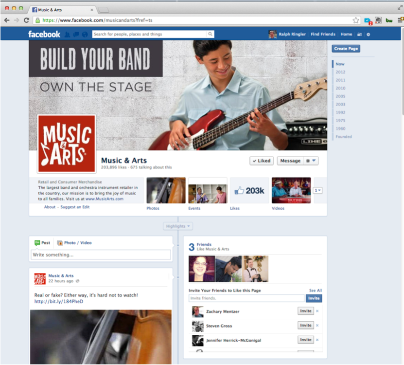The width and height of the screenshot is (404, 365).
Task: Jump to 2005 in the timeline
Action: coord(340,96)
